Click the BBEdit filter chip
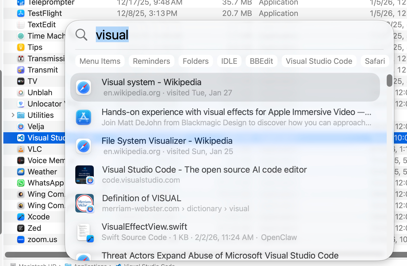407x266 pixels. tap(261, 61)
